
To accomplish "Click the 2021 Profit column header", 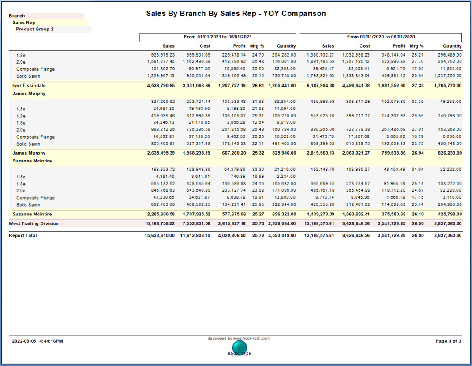I will tap(240, 46).
